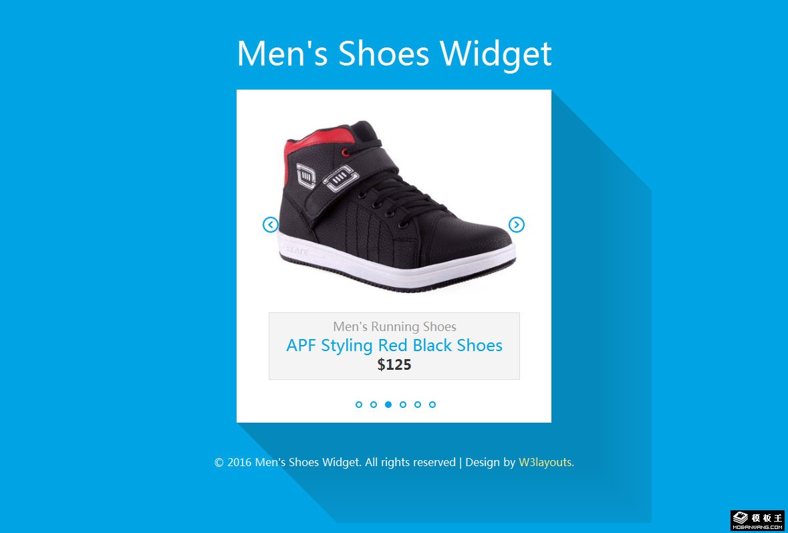Click the Men's Running Shoes category label
The height and width of the screenshot is (533, 788).
coord(394,327)
